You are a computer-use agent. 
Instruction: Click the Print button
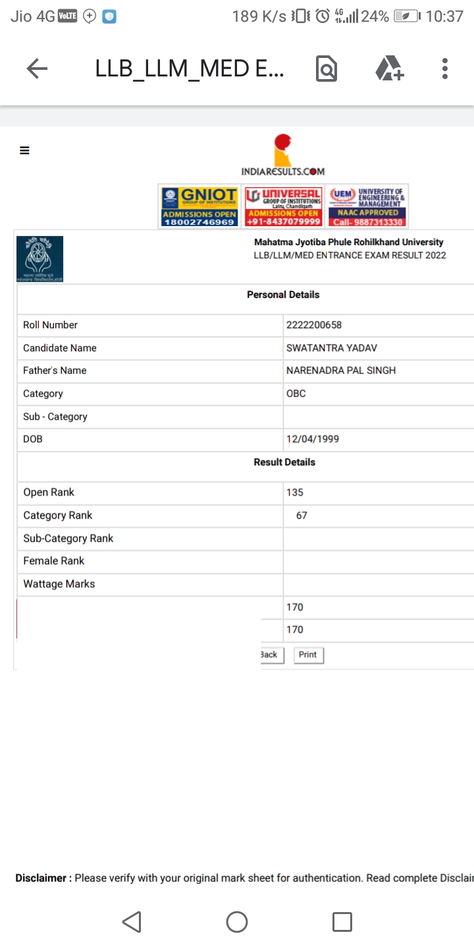307,655
